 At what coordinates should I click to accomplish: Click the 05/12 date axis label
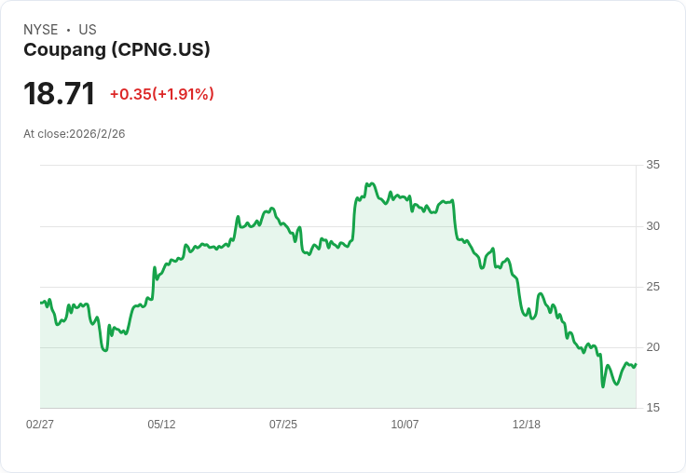[x=161, y=424]
